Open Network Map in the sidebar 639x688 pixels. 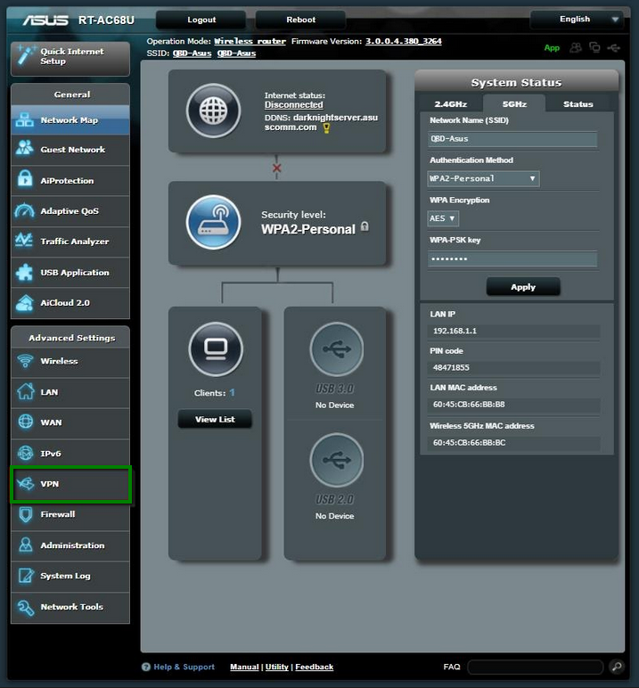(x=70, y=119)
